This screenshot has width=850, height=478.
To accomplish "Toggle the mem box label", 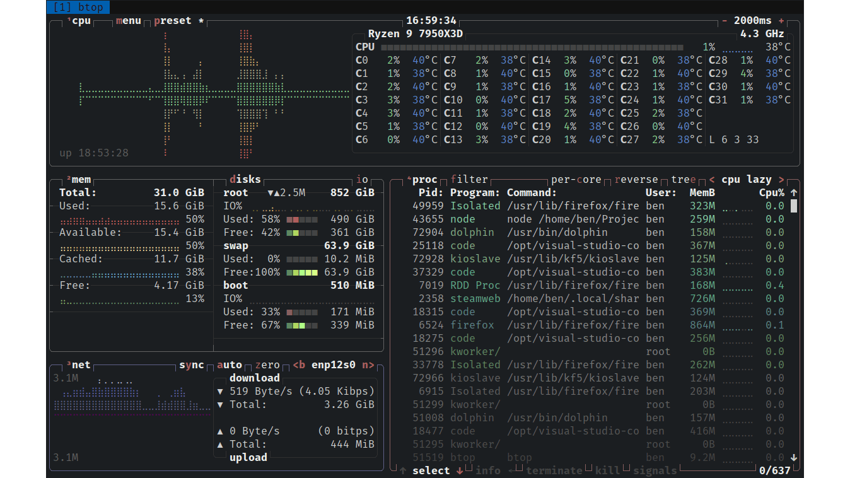I will (79, 180).
